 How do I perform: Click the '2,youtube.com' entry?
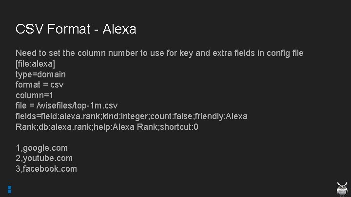click(44, 158)
